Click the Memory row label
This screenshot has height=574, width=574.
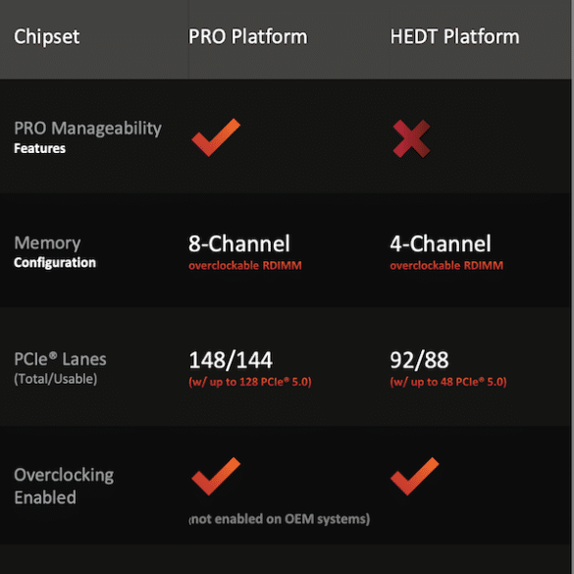point(47,243)
